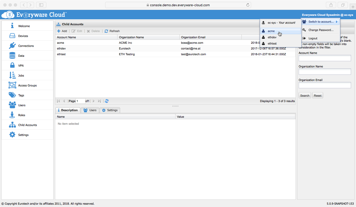
Task: Toggle Safari sidebar button
Action: tap(41, 5)
